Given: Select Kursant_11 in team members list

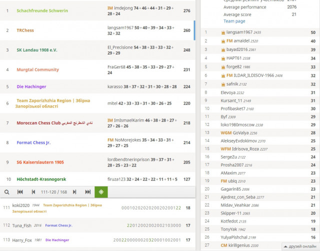Looking at the screenshot, I should pyautogui.click(x=260, y=100).
